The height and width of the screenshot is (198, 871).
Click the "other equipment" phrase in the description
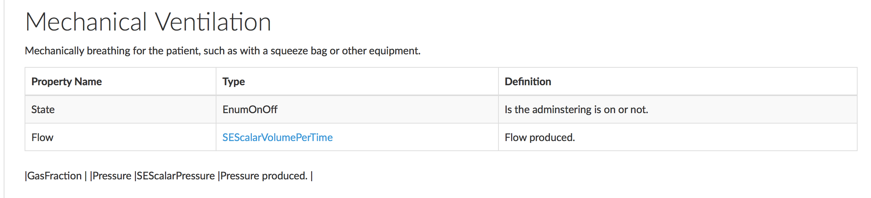click(x=381, y=51)
